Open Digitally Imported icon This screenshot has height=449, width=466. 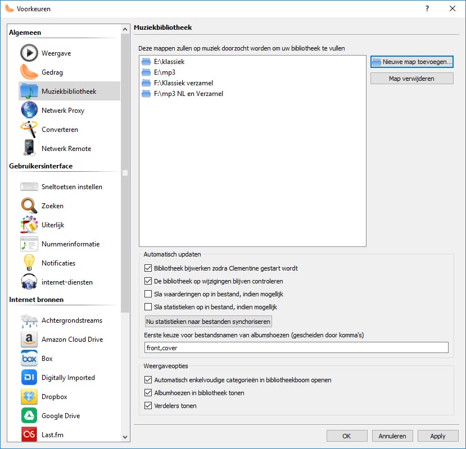tap(29, 377)
